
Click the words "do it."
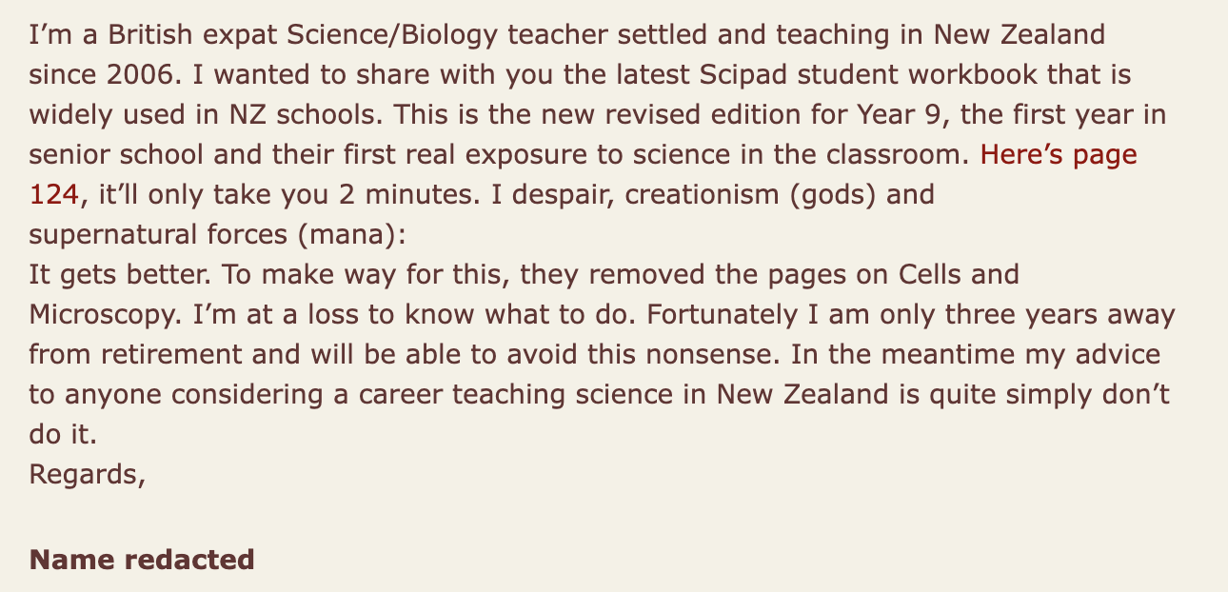click(64, 434)
